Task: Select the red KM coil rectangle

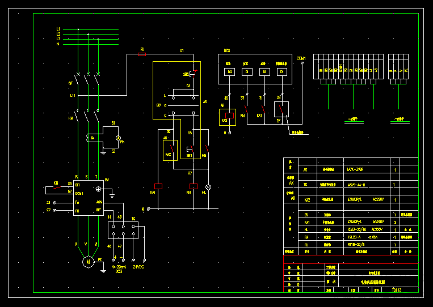Action: [x=194, y=186]
